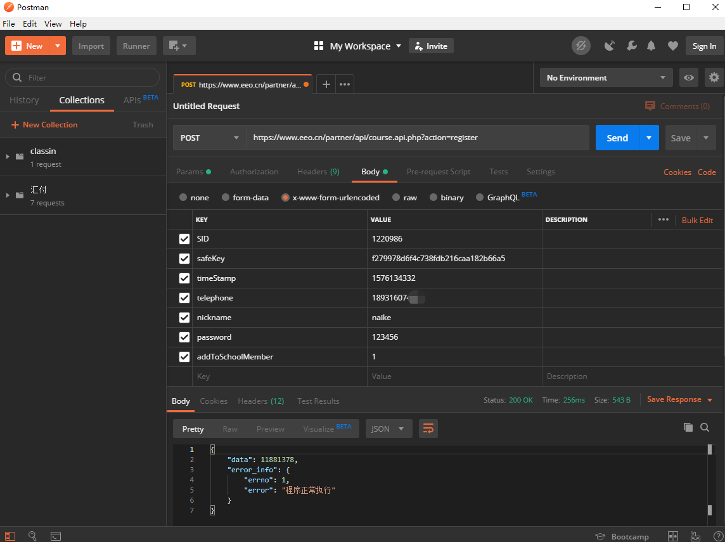Viewport: 725px width, 542px height.
Task: Open column options three-dots next to Bulk Edit
Action: [x=663, y=220]
